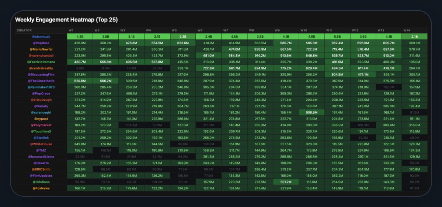The image size is (442, 207).
Task: Click the W10 column header
Action: (304, 30)
